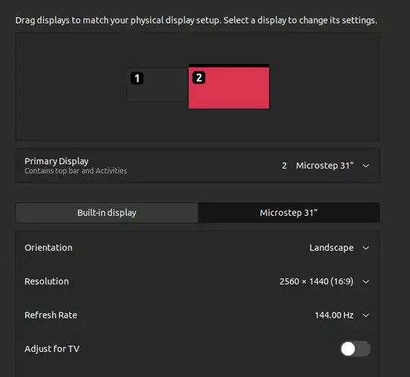Click the 'Orientation' label text
Viewport: 410px width, 377px height.
click(x=49, y=248)
